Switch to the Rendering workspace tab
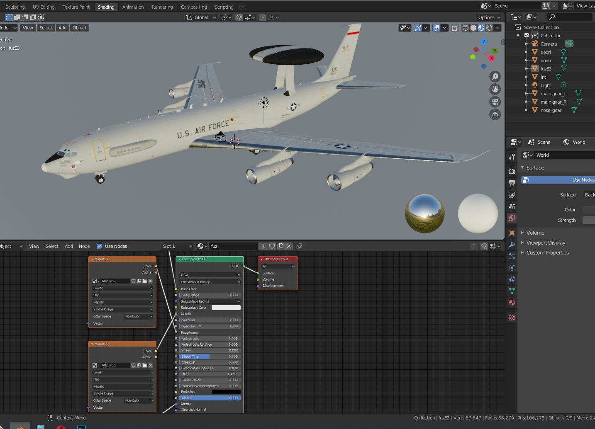This screenshot has height=429, width=595. 162,7
